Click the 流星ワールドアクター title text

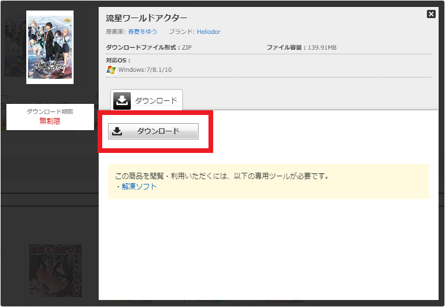(147, 18)
